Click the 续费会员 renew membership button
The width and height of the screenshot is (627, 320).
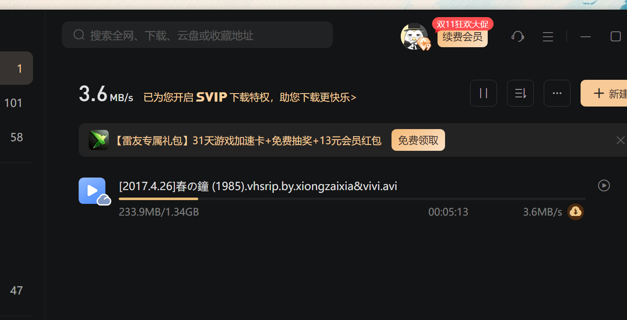click(x=463, y=37)
